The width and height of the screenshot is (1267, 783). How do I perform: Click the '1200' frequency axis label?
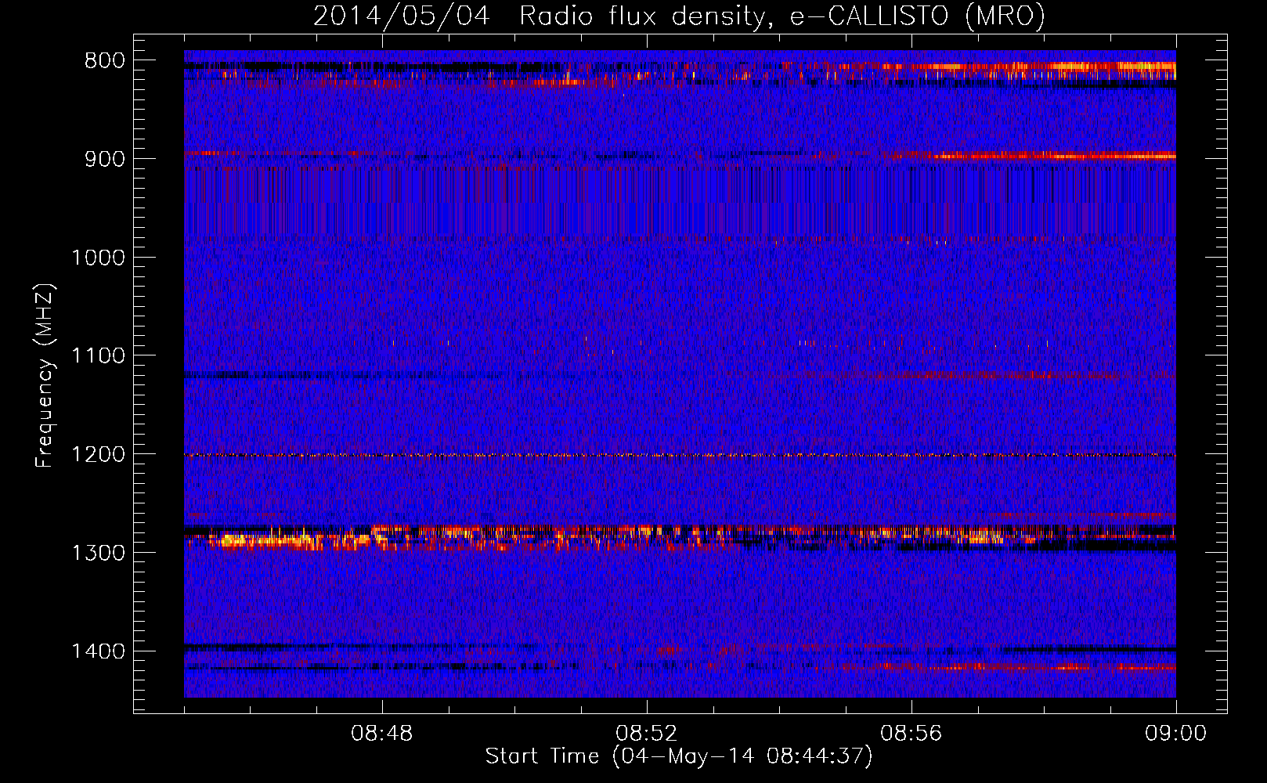pyautogui.click(x=99, y=455)
